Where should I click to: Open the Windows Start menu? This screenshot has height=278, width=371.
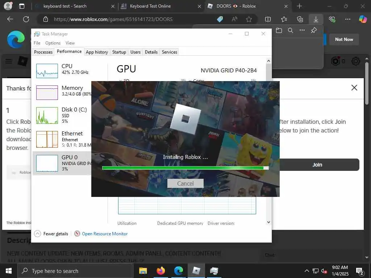point(9,271)
